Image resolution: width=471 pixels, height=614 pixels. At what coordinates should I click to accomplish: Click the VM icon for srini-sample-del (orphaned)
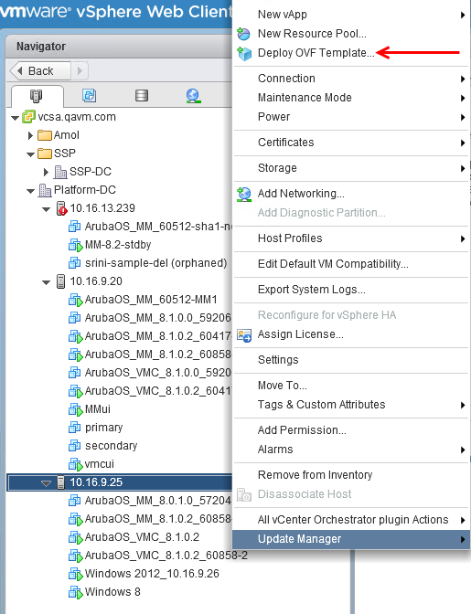coord(74,263)
